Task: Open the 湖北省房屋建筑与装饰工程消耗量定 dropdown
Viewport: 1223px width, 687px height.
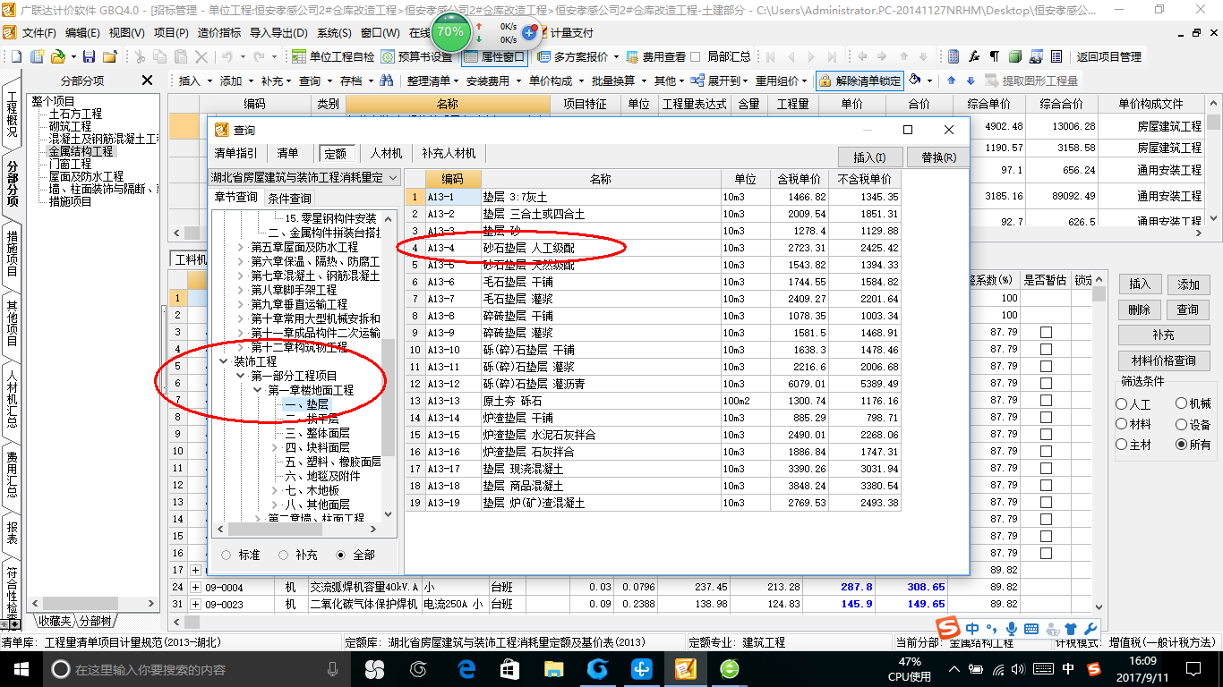Action: pos(304,177)
